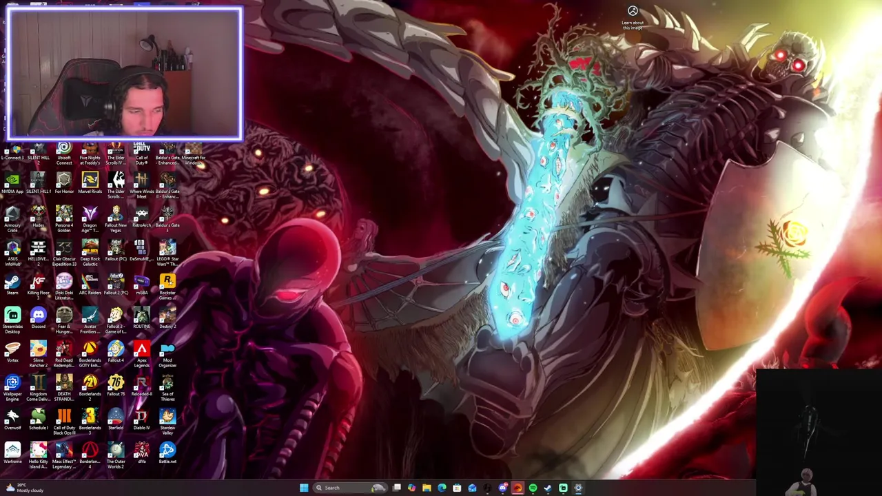
Task: Open Task View on taskbar
Action: coord(397,488)
